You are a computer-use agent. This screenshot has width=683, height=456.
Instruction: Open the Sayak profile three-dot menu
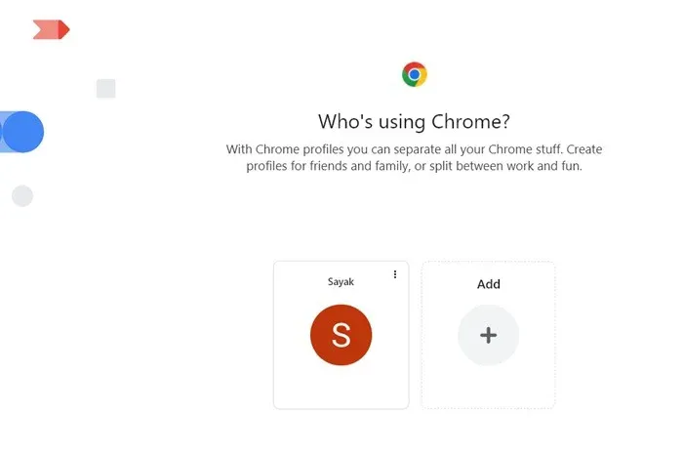click(x=395, y=274)
